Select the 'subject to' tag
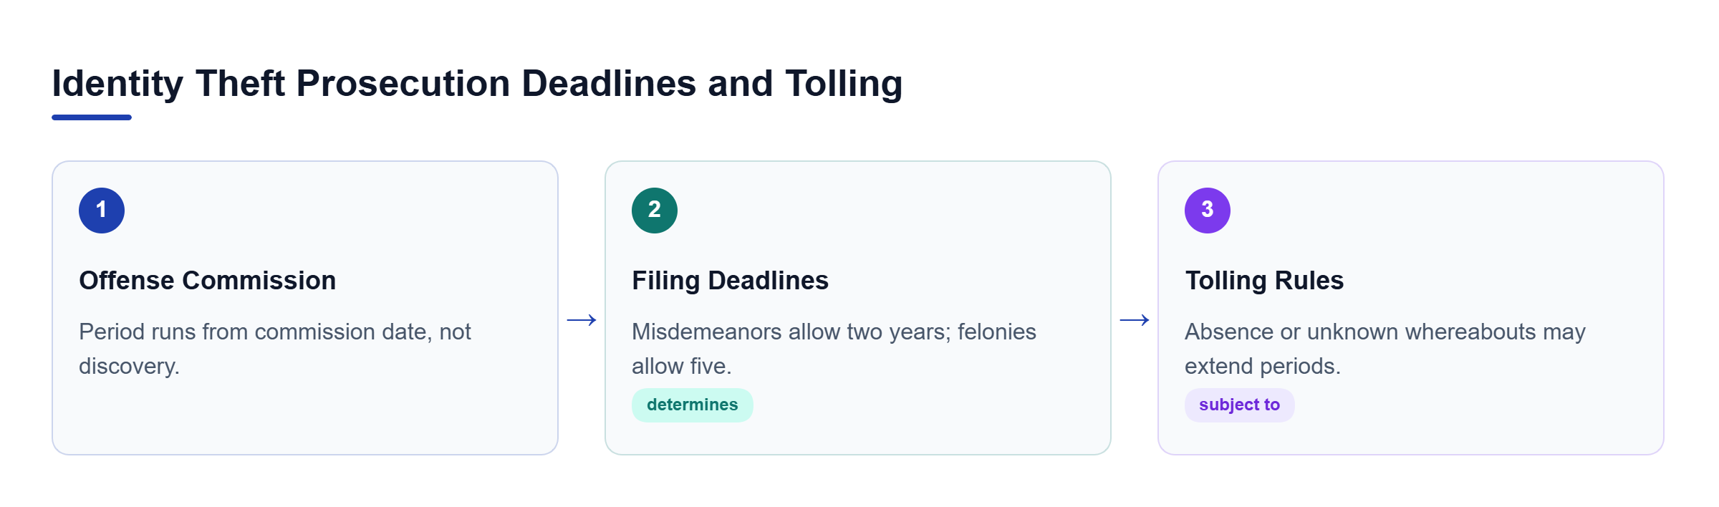This screenshot has height=507, width=1719. (1240, 405)
